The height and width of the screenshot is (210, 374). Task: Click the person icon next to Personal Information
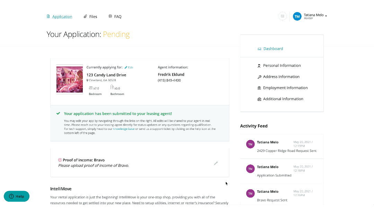tap(259, 66)
